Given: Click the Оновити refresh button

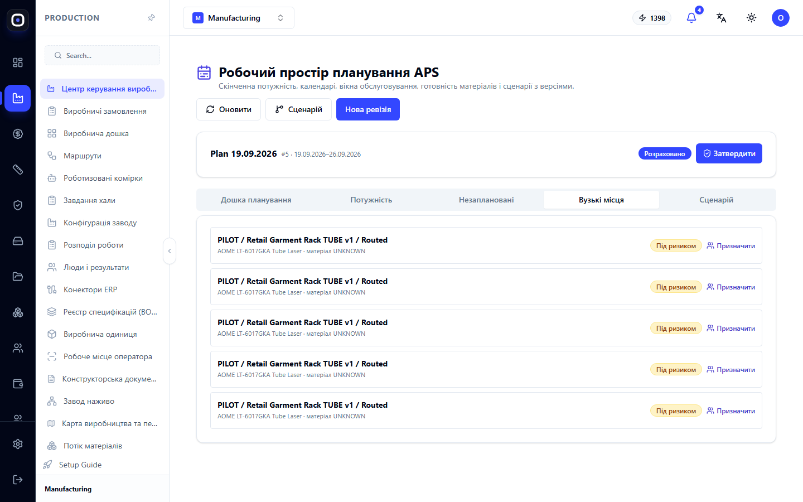Looking at the screenshot, I should [x=229, y=109].
